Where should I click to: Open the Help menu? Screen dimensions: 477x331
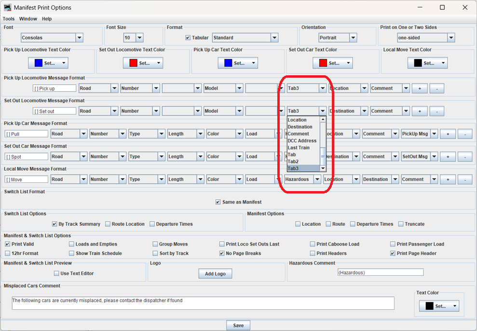[x=47, y=19]
